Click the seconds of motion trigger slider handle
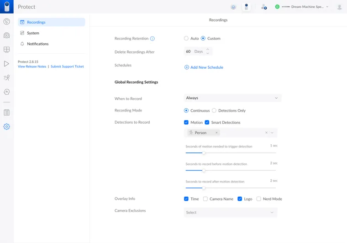This screenshot has height=243, width=347. click(x=204, y=153)
